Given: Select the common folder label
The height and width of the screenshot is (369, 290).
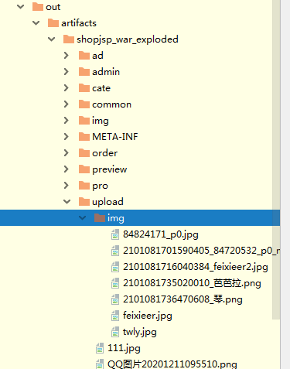Looking at the screenshot, I should [111, 104].
